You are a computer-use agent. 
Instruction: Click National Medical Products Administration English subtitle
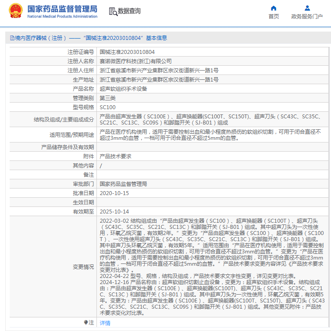tap(62, 16)
